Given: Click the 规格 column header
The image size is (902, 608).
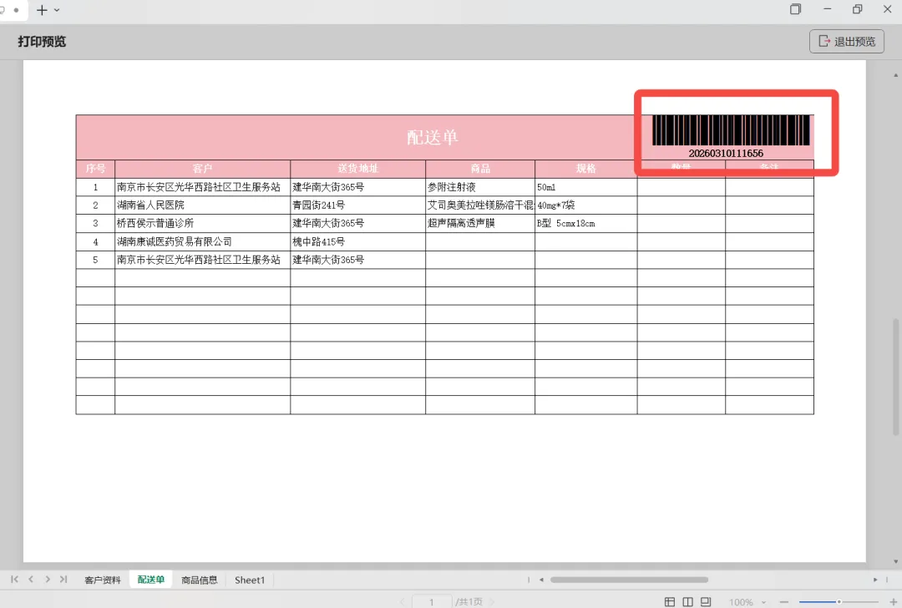Looking at the screenshot, I should click(586, 169).
